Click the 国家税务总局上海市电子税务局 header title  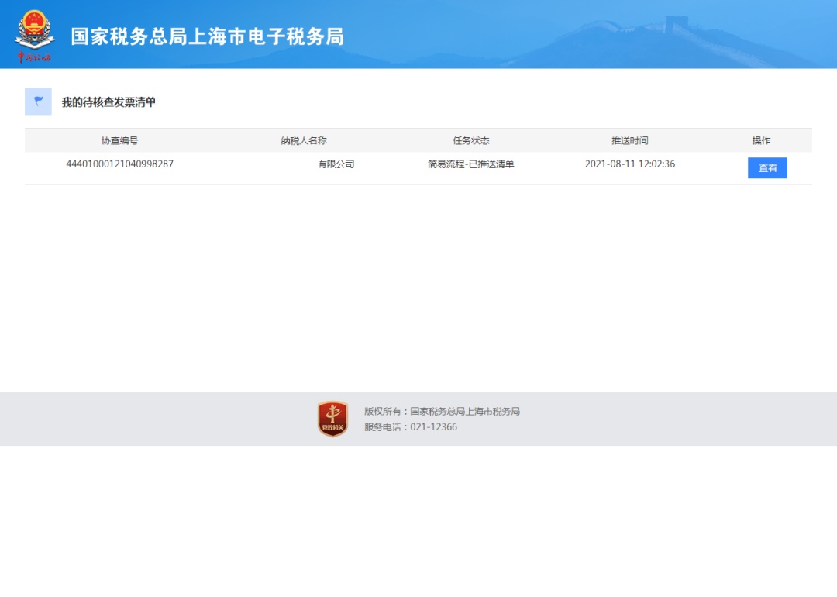point(207,36)
